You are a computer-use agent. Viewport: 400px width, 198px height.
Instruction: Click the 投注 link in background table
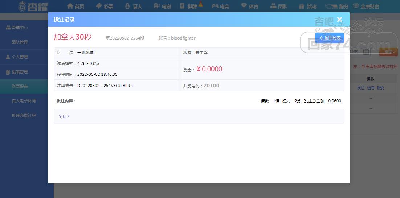[x=361, y=88]
